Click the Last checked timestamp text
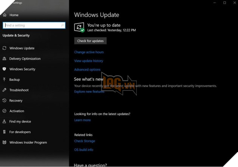 click(111, 30)
